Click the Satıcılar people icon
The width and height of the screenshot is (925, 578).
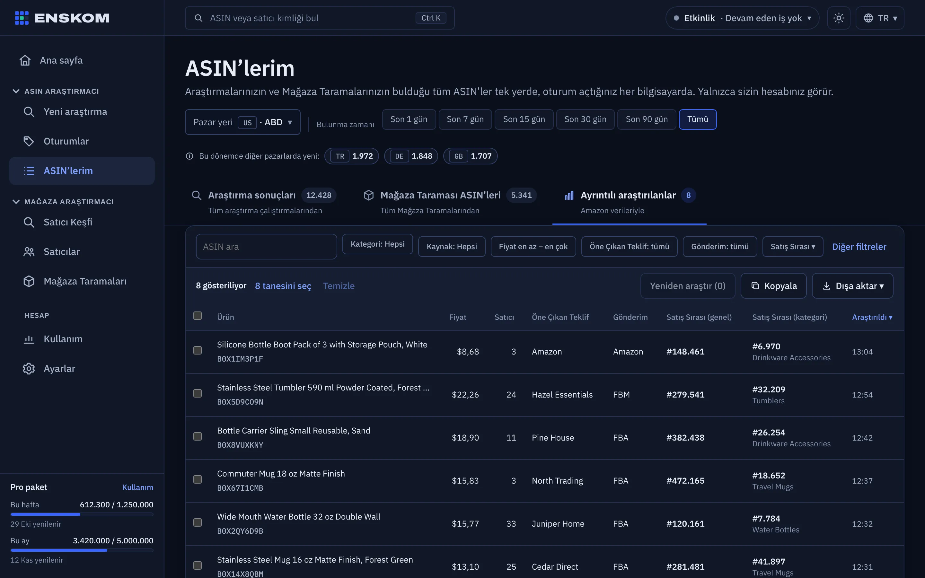click(x=29, y=251)
